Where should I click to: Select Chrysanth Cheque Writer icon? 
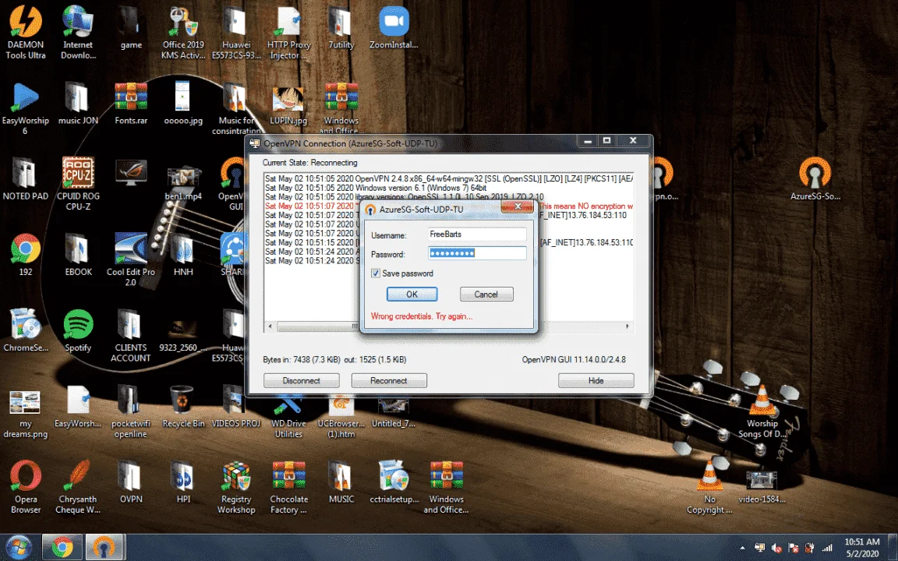tap(78, 486)
